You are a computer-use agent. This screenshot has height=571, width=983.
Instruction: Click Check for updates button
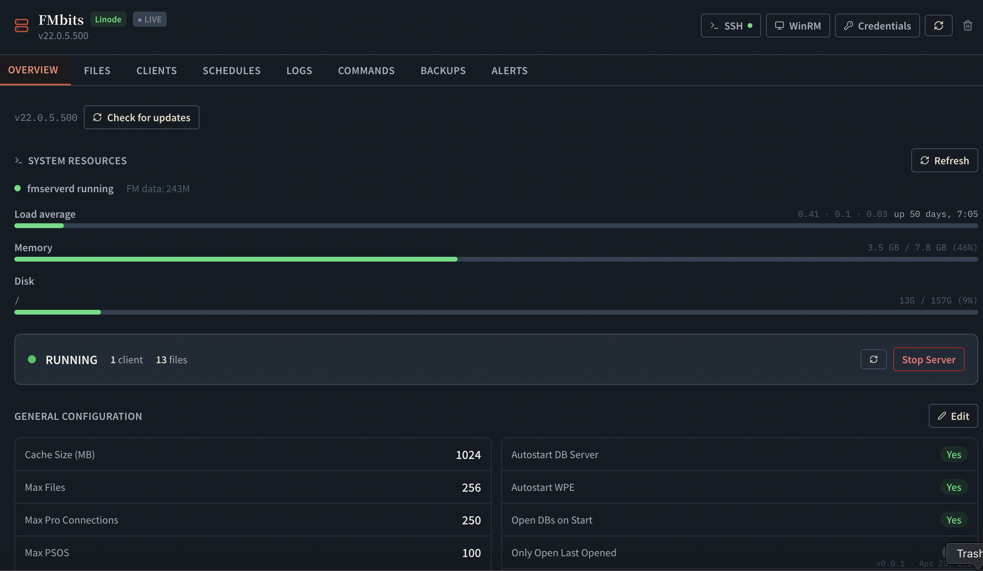[142, 118]
